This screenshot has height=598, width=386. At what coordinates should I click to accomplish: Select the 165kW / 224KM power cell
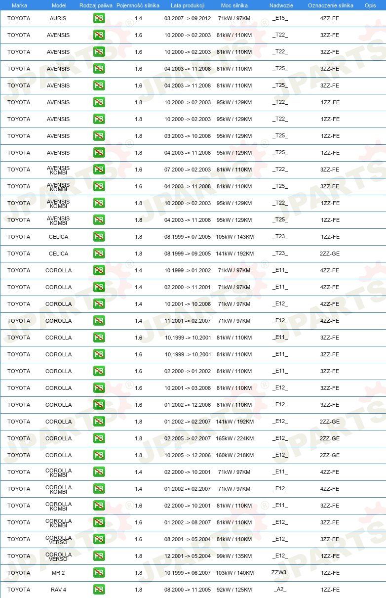[234, 438]
